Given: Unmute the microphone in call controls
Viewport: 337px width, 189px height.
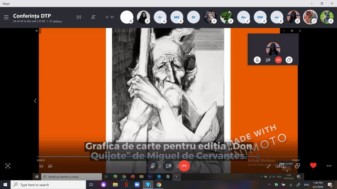Looking at the screenshot, I should click(x=152, y=166).
